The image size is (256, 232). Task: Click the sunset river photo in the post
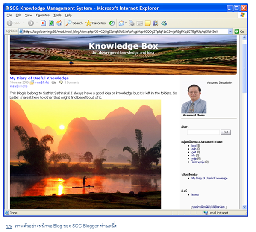point(85,154)
